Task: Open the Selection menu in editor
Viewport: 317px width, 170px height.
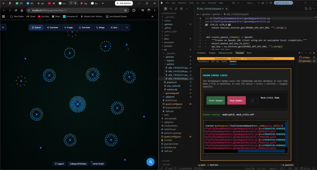Action: click(x=182, y=3)
